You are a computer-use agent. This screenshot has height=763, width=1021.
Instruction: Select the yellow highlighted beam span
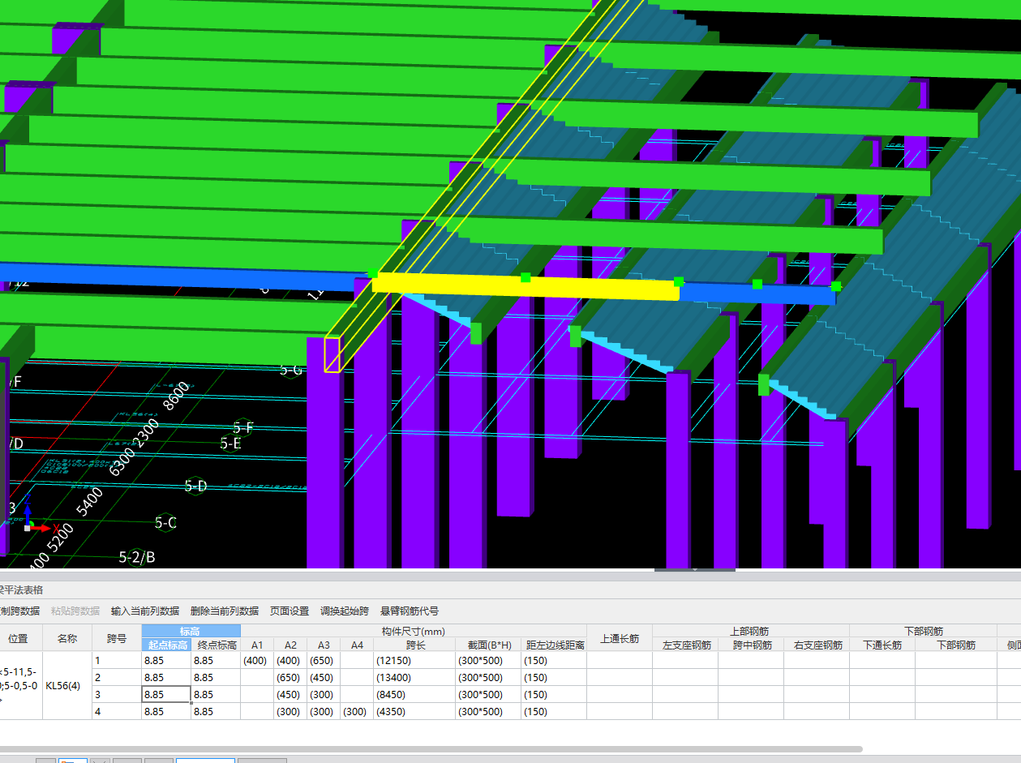(525, 287)
